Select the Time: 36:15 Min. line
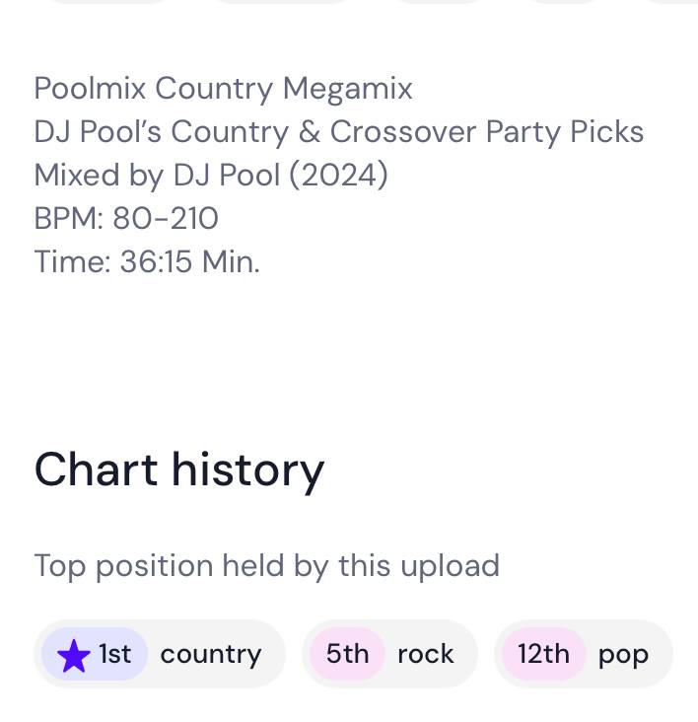Viewport: 698px width, 722px height. [x=146, y=261]
